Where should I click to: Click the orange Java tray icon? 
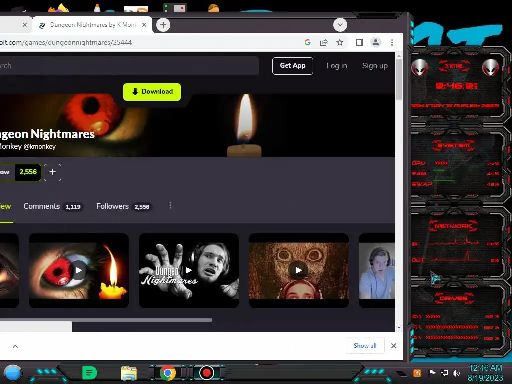pos(417,373)
